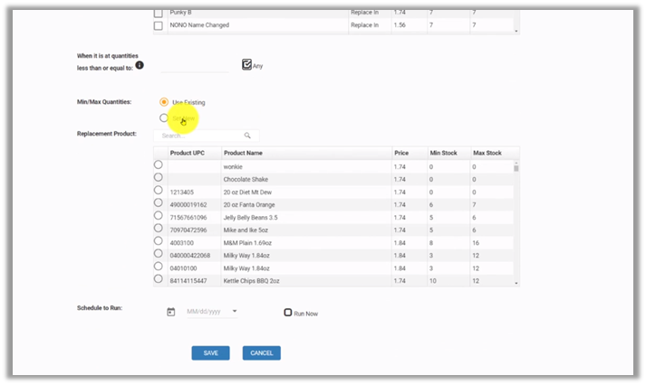
Task: Check the NONO Name Changed row checkbox
Action: coord(159,25)
